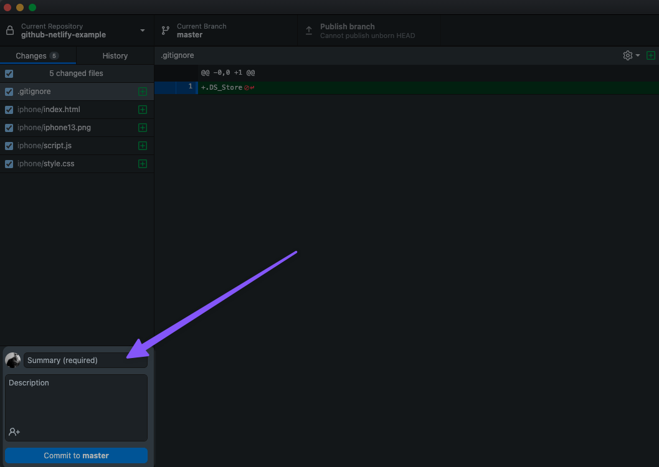Viewport: 659px width, 467px height.
Task: Click the added-file icon on style.css row
Action: click(143, 164)
